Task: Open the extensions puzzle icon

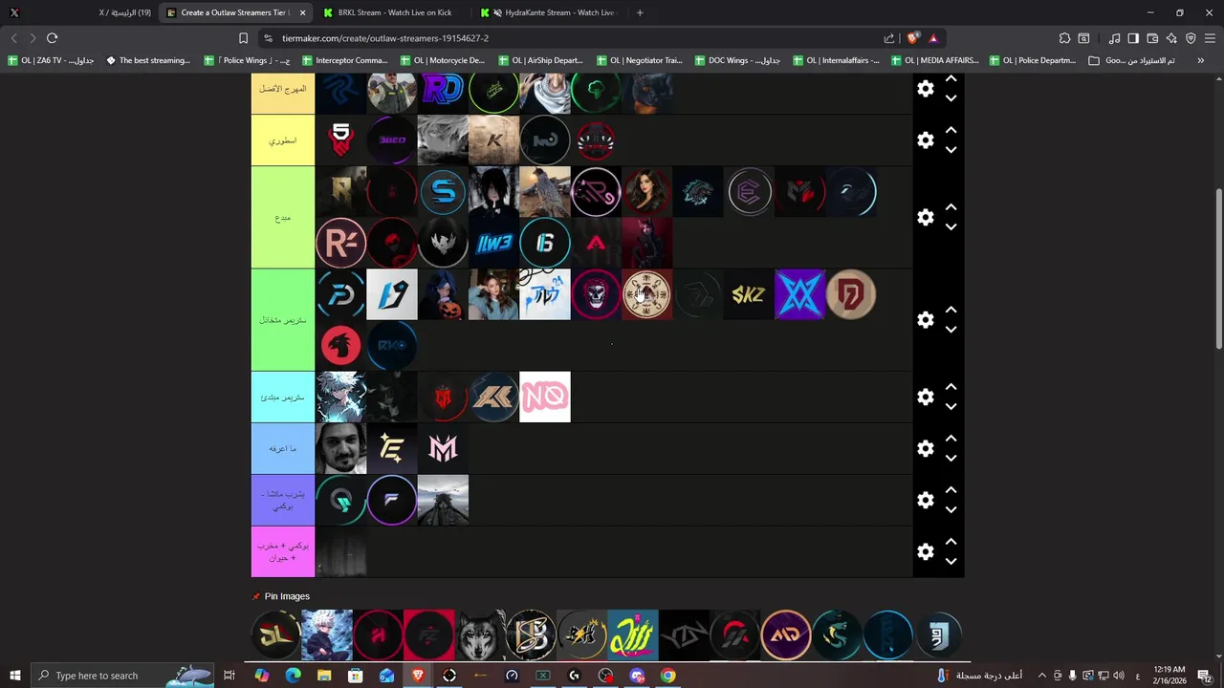Action: pyautogui.click(x=1064, y=38)
